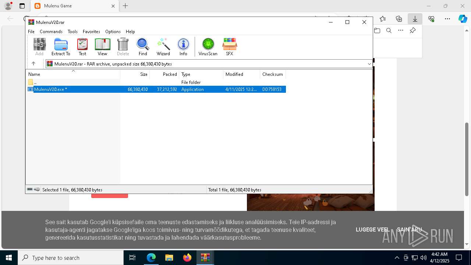The image size is (471, 265).
Task: Click the packed size 37,212,592 cell
Action: (167, 89)
